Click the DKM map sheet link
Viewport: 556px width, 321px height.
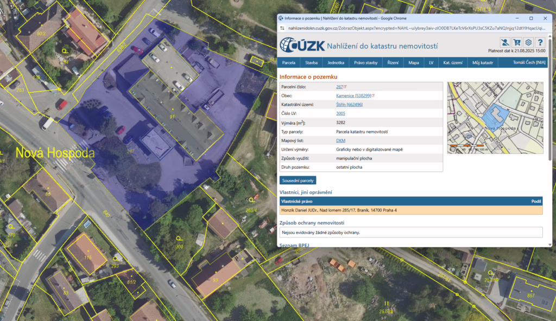coord(340,140)
